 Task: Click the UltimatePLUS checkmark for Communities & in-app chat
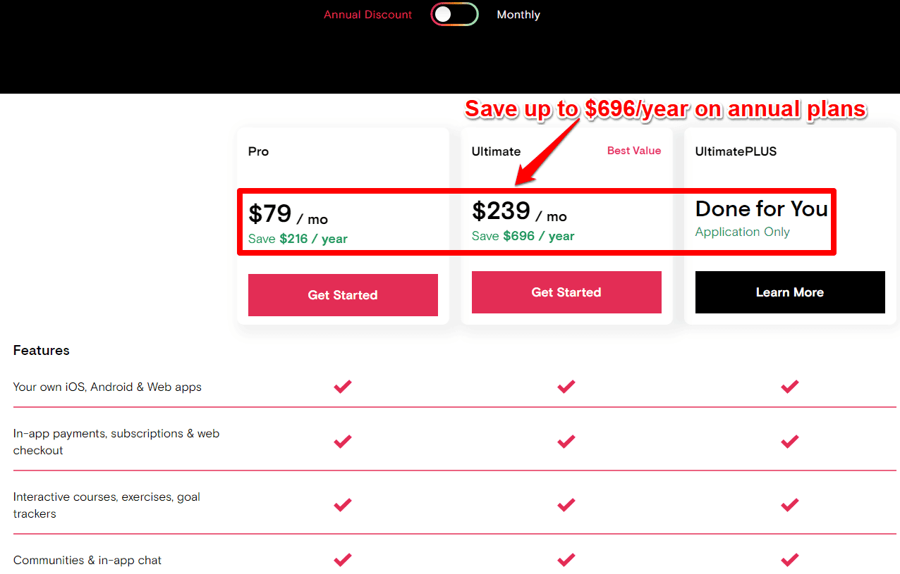[790, 560]
